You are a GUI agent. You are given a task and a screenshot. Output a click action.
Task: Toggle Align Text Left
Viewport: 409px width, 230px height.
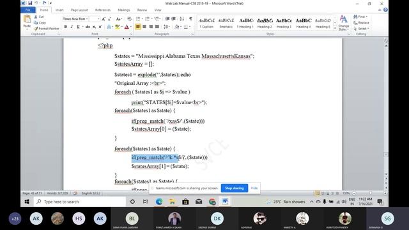(138, 27)
